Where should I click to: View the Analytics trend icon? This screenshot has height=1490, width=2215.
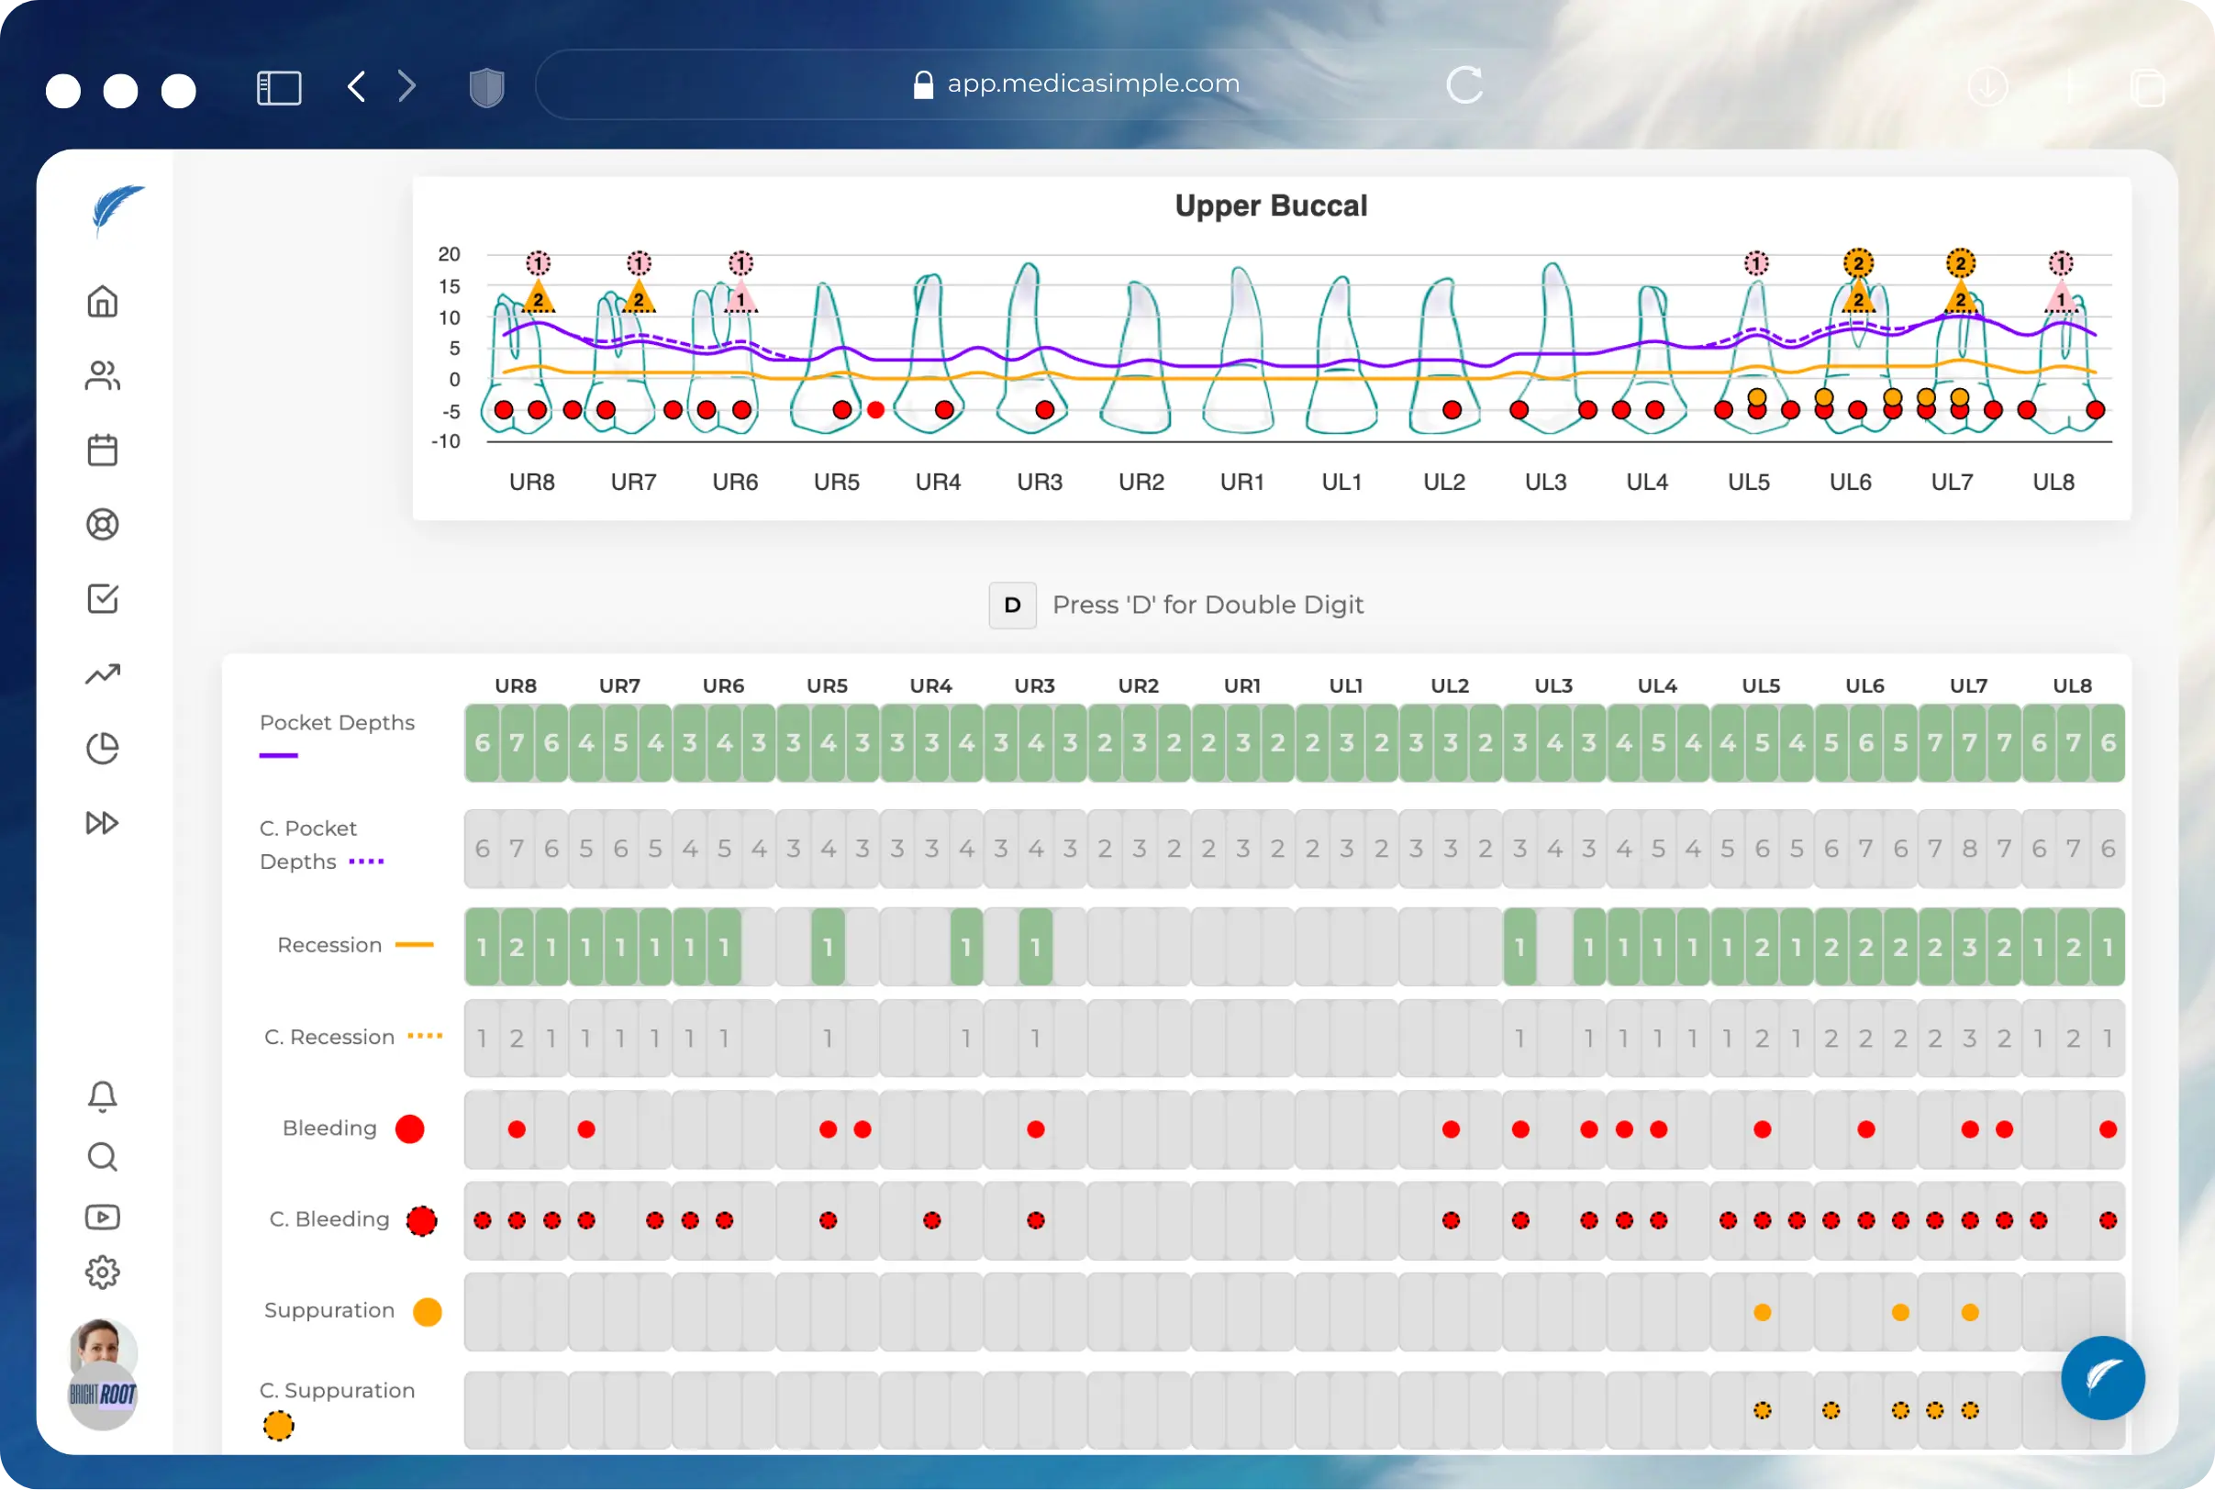pos(103,673)
